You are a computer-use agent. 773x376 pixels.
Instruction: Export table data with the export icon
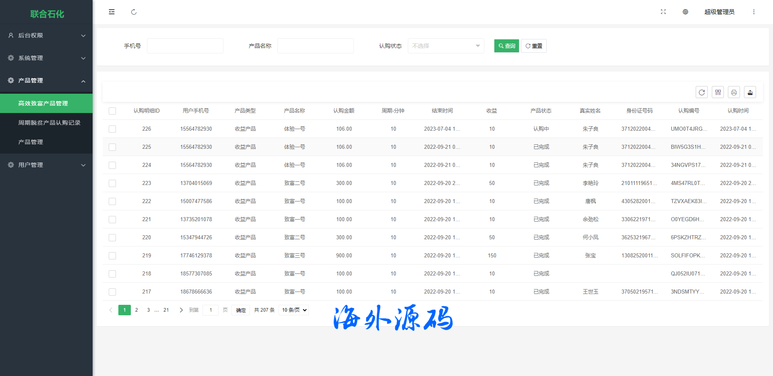[x=750, y=92]
